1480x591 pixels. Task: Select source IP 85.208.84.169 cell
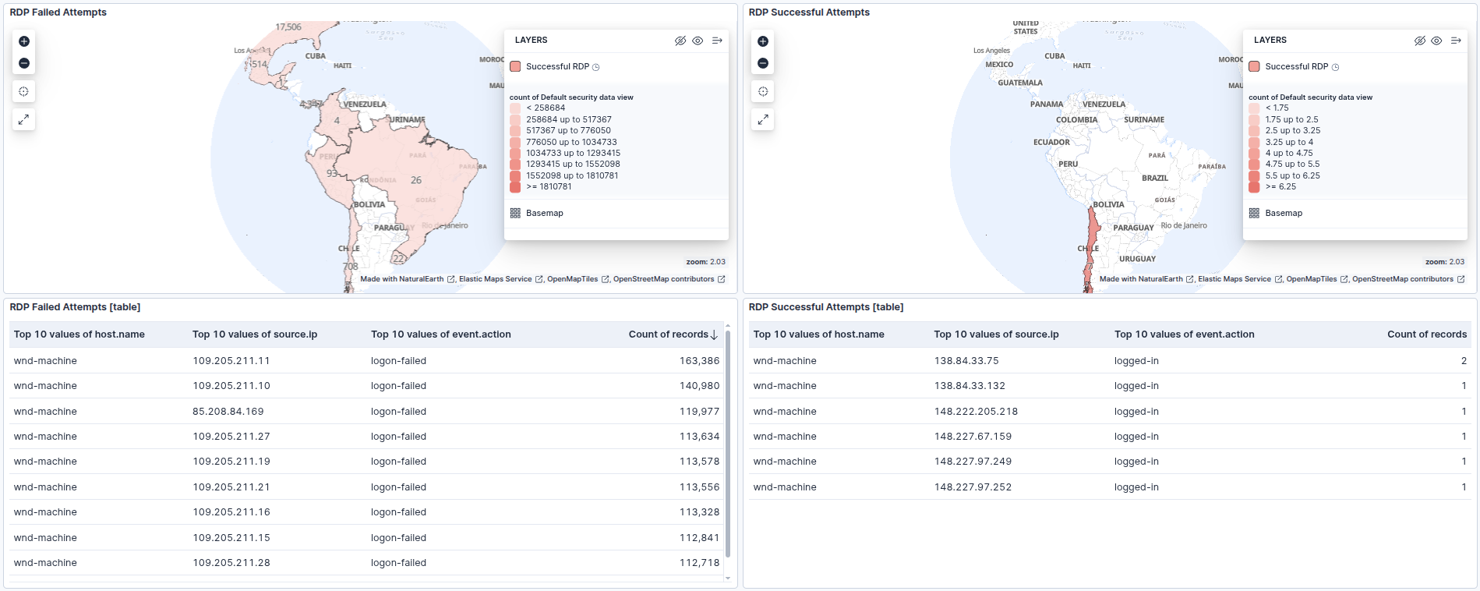[228, 412]
